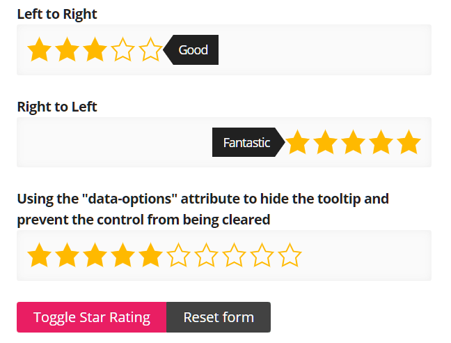451x343 pixels.
Task: Select third star in the ten-star control
Action: pyautogui.click(x=95, y=255)
